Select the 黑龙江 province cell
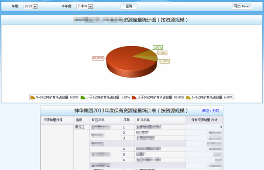The height and width of the screenshot is (170, 264). coord(80,127)
